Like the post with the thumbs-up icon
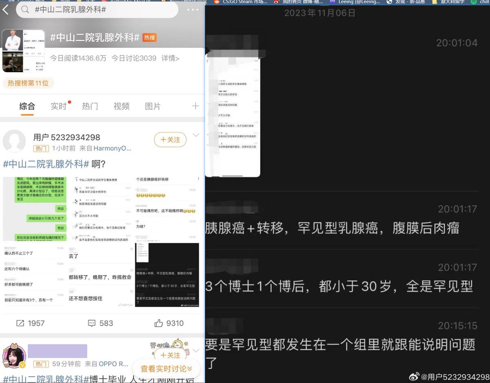The width and height of the screenshot is (490, 383). (159, 323)
